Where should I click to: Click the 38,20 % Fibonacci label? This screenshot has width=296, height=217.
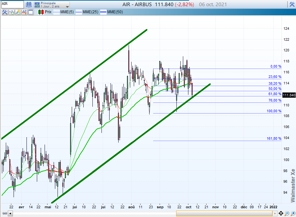(275, 83)
